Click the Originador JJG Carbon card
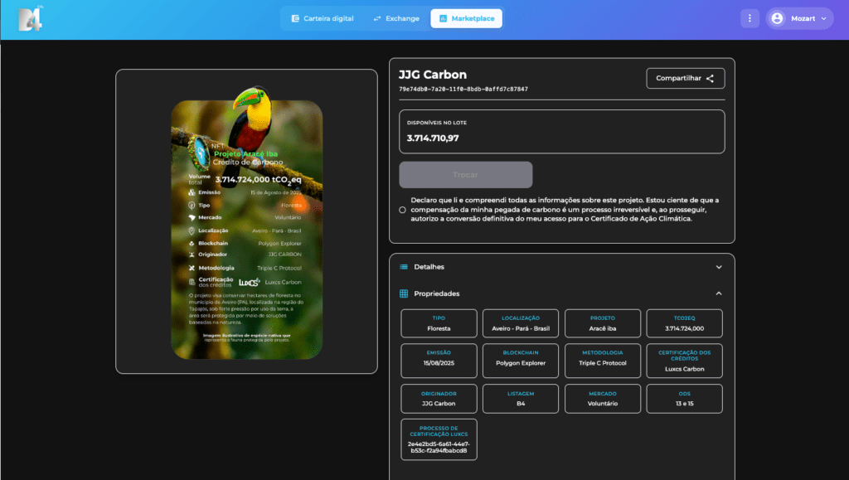This screenshot has height=480, width=849. [439, 399]
